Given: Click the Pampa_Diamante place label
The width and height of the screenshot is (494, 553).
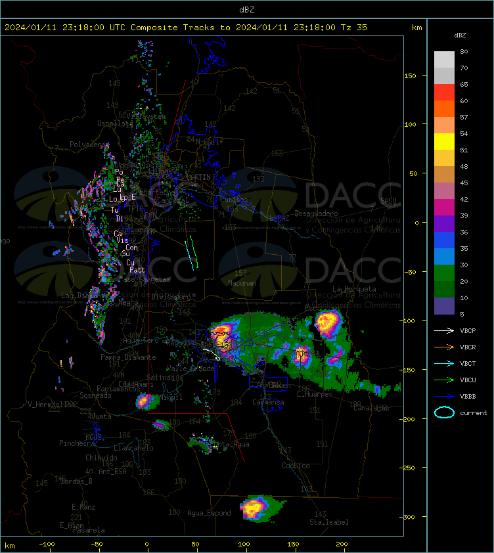Looking at the screenshot, I should pyautogui.click(x=128, y=357).
